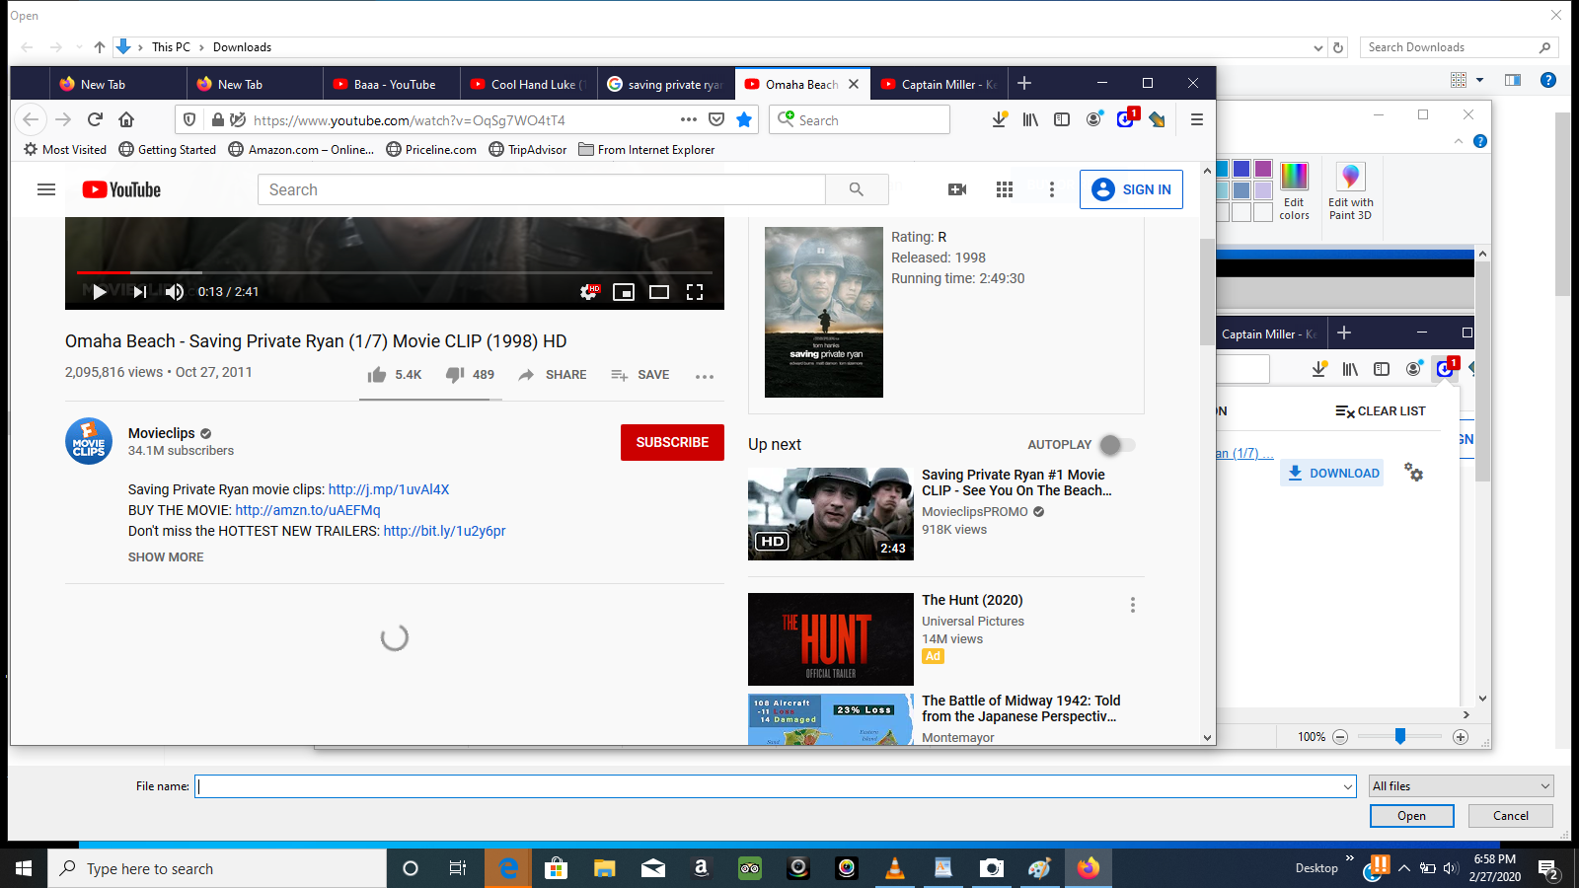Open the http://amzn.to/uAEFMq link

pos(308,510)
